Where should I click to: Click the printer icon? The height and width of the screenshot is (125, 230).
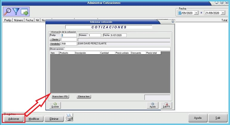coord(69,118)
